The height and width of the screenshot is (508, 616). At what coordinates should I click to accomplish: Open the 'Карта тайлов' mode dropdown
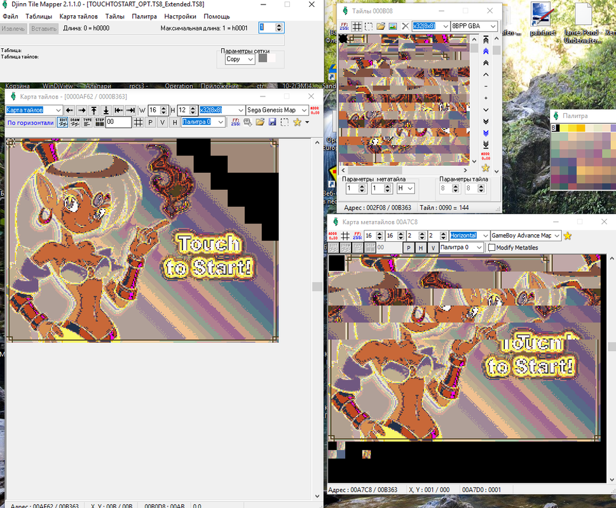34,110
